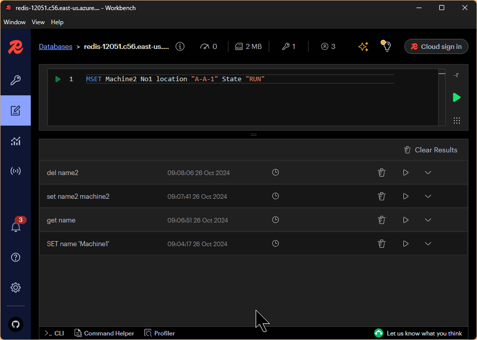Run line 1 with the small green arrow

click(58, 79)
